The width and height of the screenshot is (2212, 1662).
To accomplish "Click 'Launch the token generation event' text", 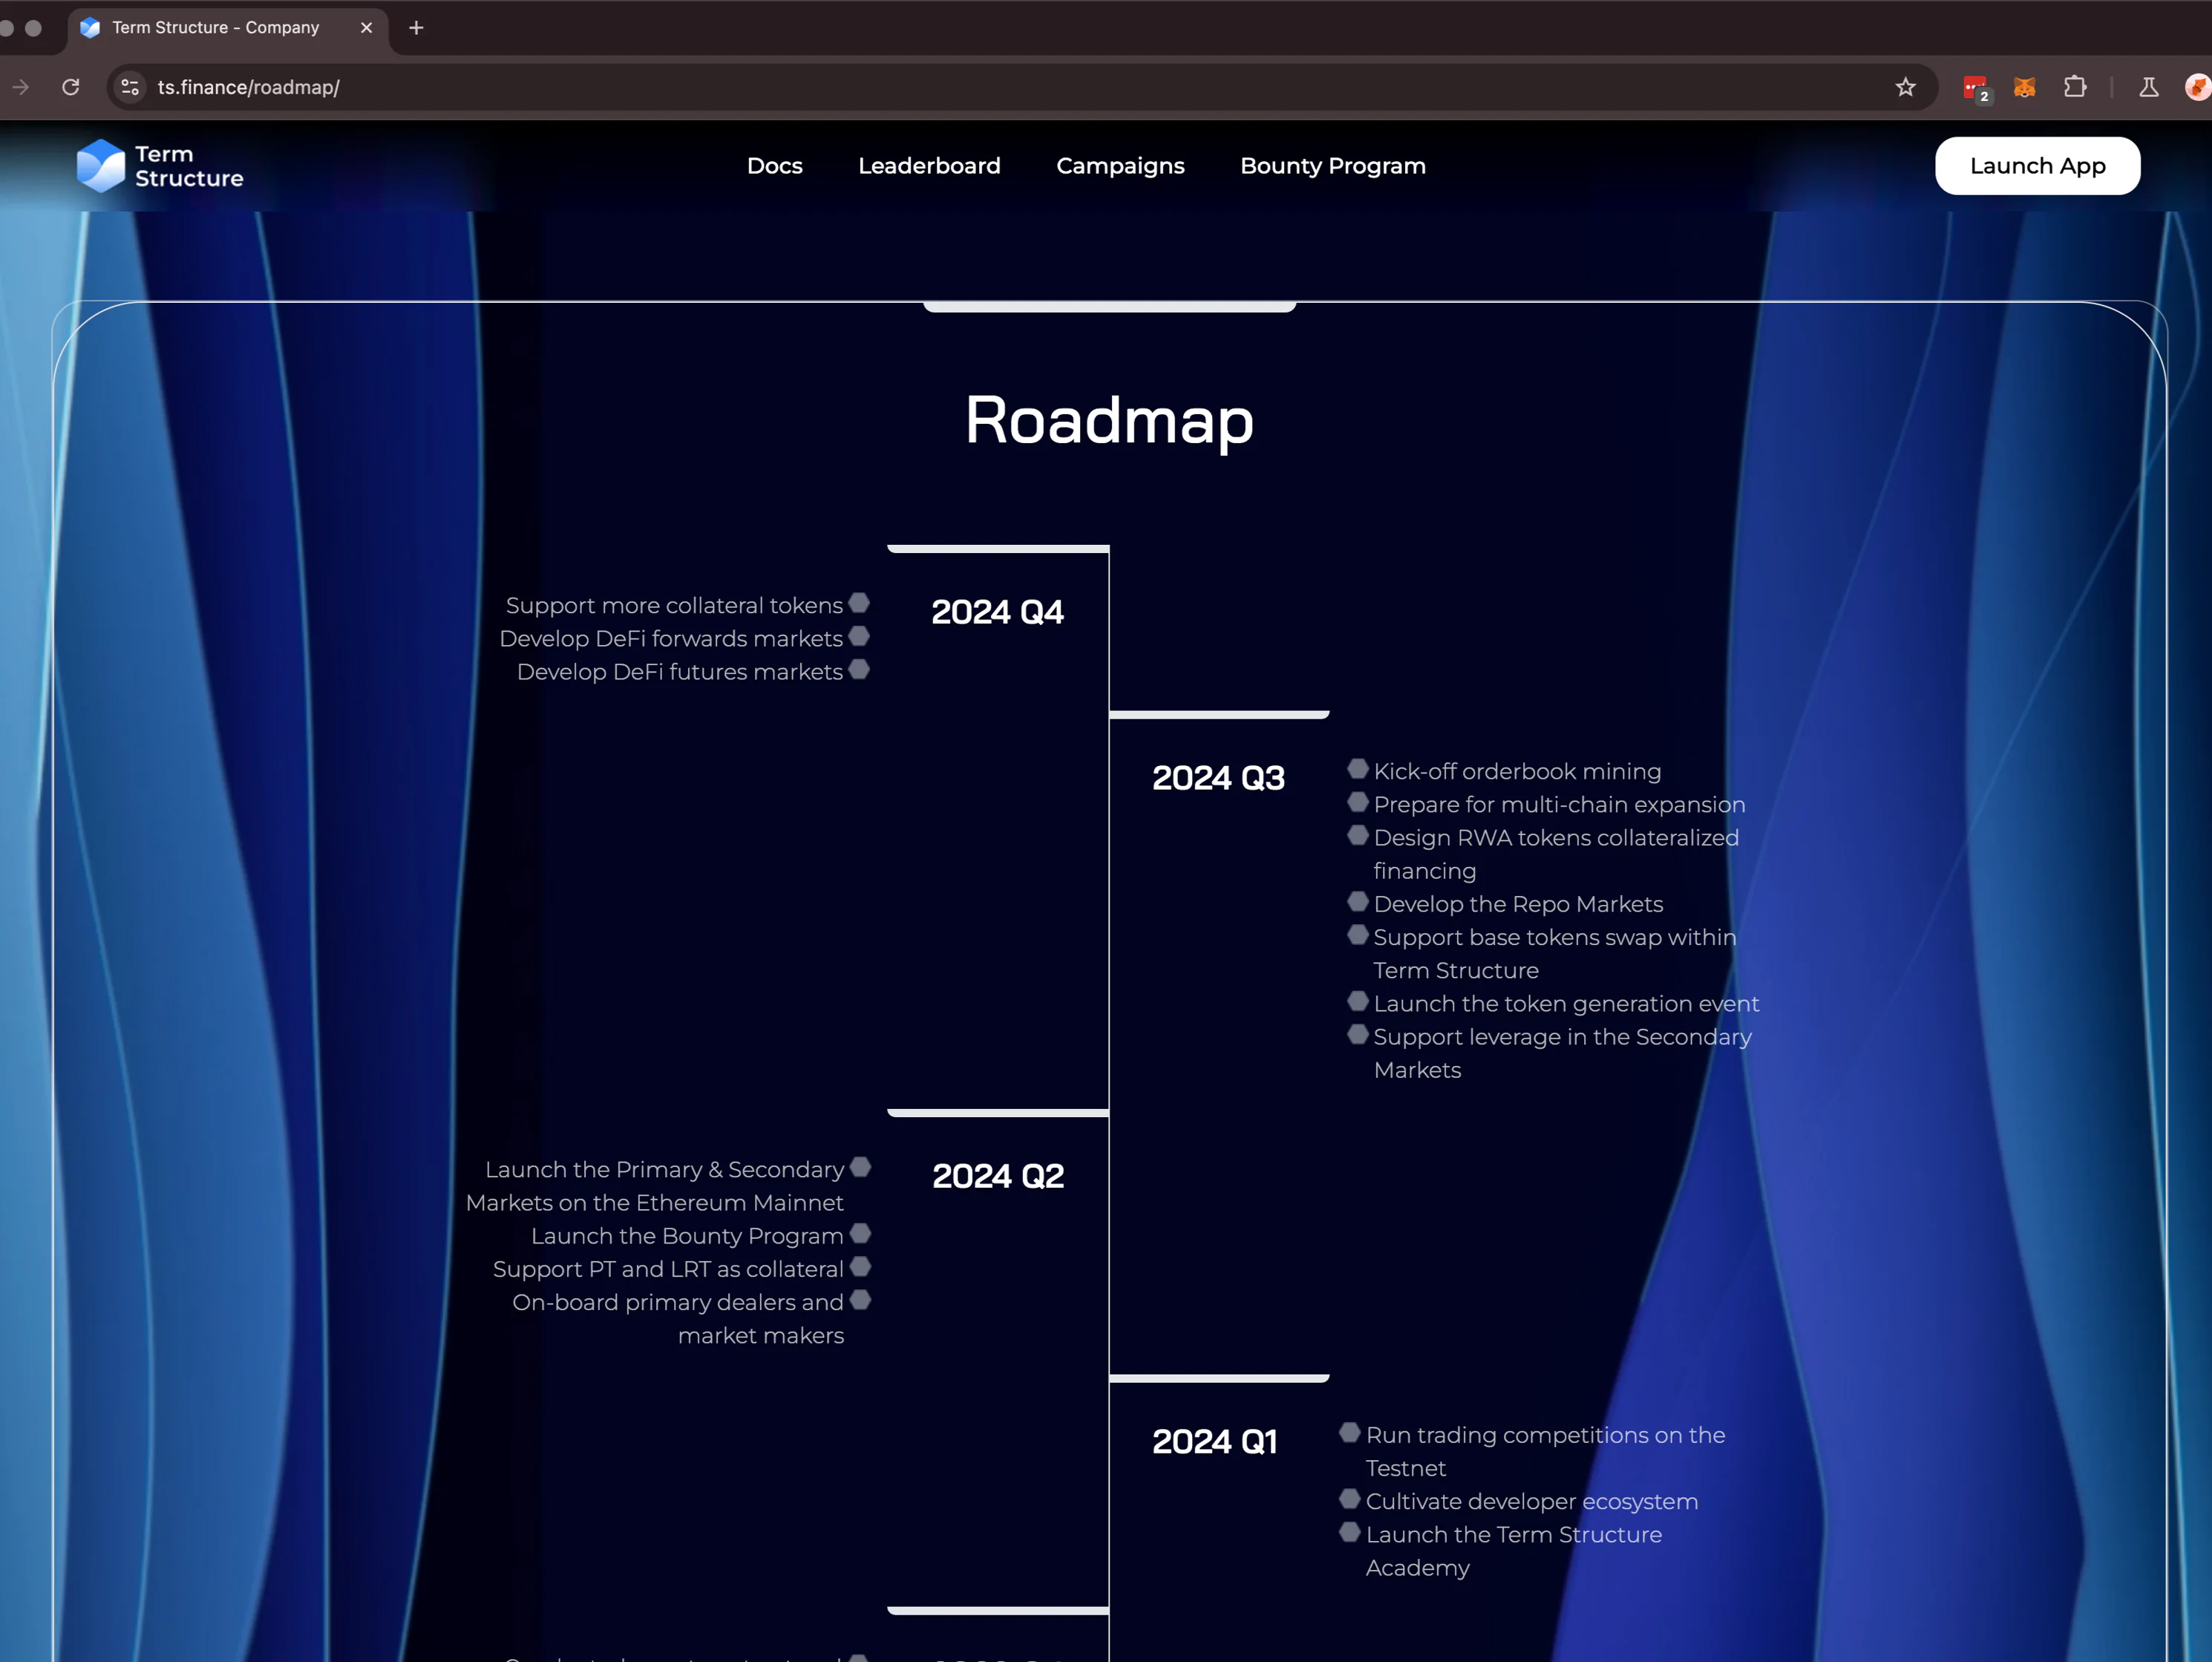I will coord(1566,1004).
